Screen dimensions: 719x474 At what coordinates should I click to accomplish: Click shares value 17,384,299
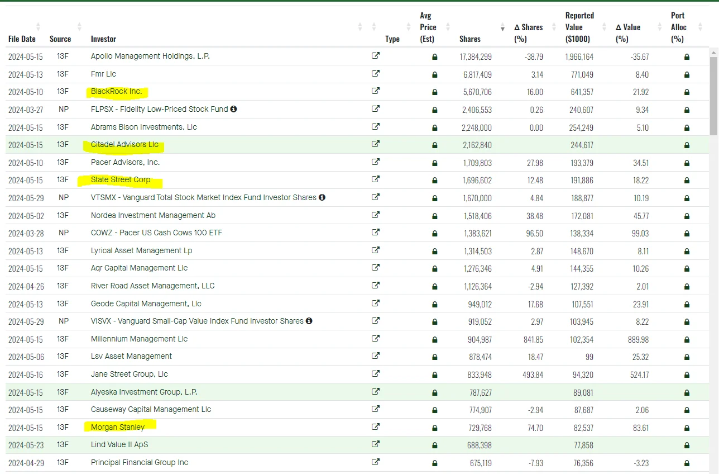point(476,56)
